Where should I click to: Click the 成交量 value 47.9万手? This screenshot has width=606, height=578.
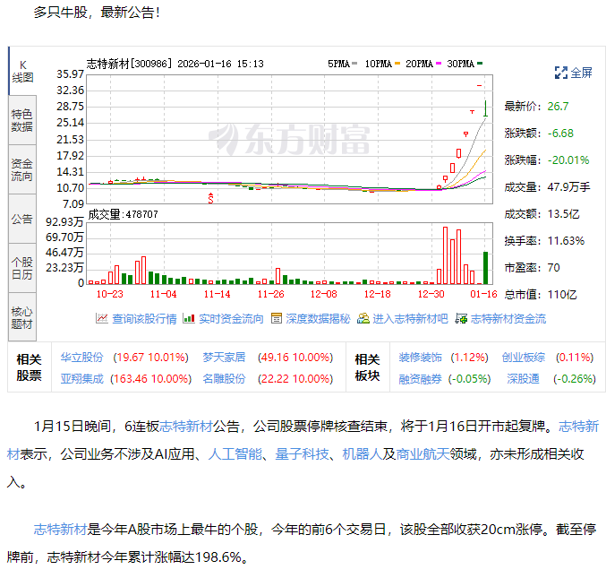[x=568, y=187]
